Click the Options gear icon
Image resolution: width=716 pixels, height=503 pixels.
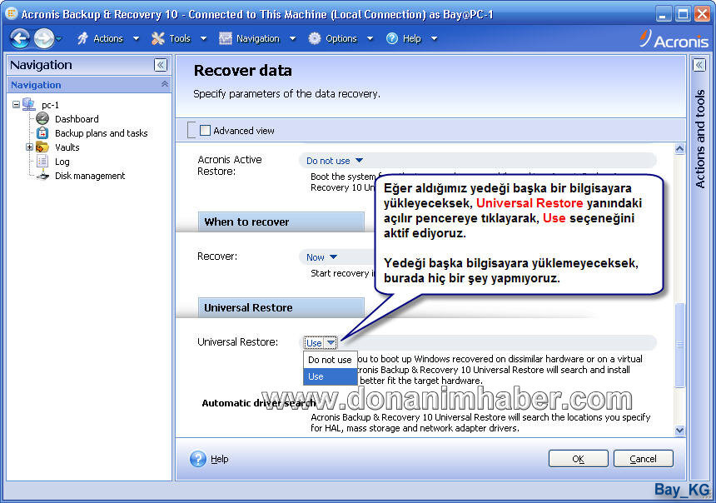(x=314, y=38)
